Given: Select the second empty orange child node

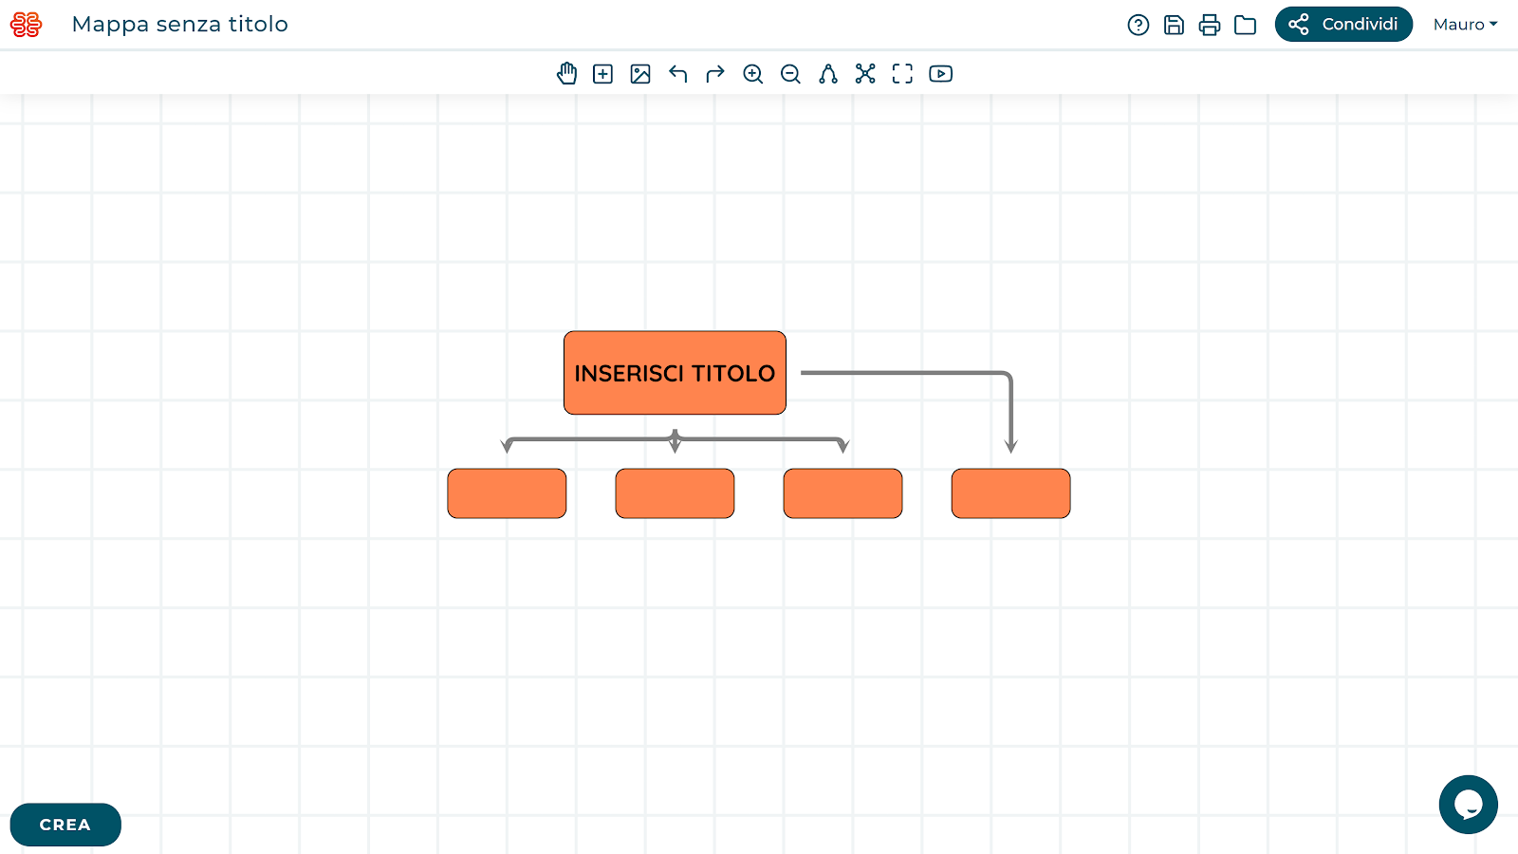Looking at the screenshot, I should [675, 493].
